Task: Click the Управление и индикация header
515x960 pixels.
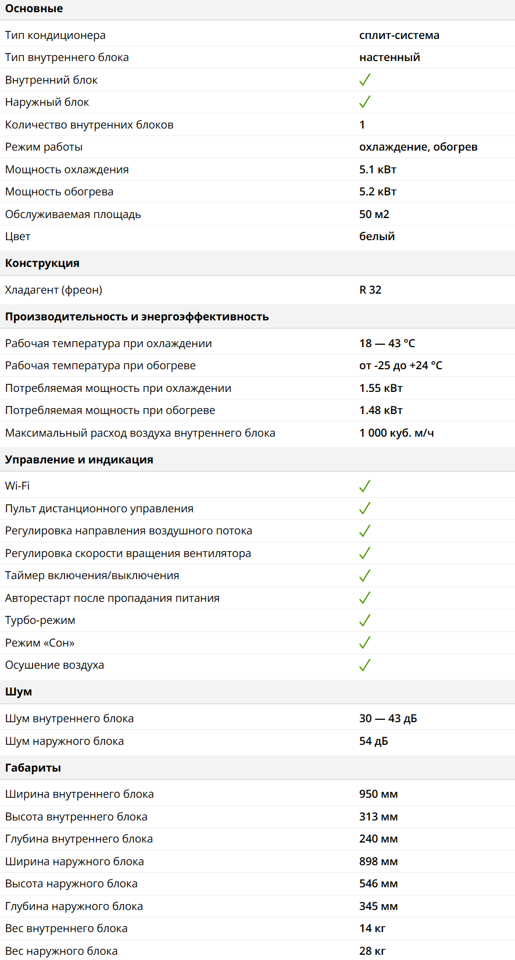Action: pyautogui.click(x=79, y=460)
